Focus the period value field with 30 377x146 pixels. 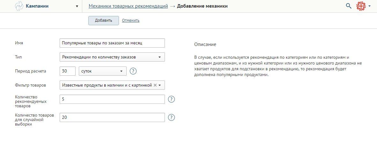coord(68,71)
